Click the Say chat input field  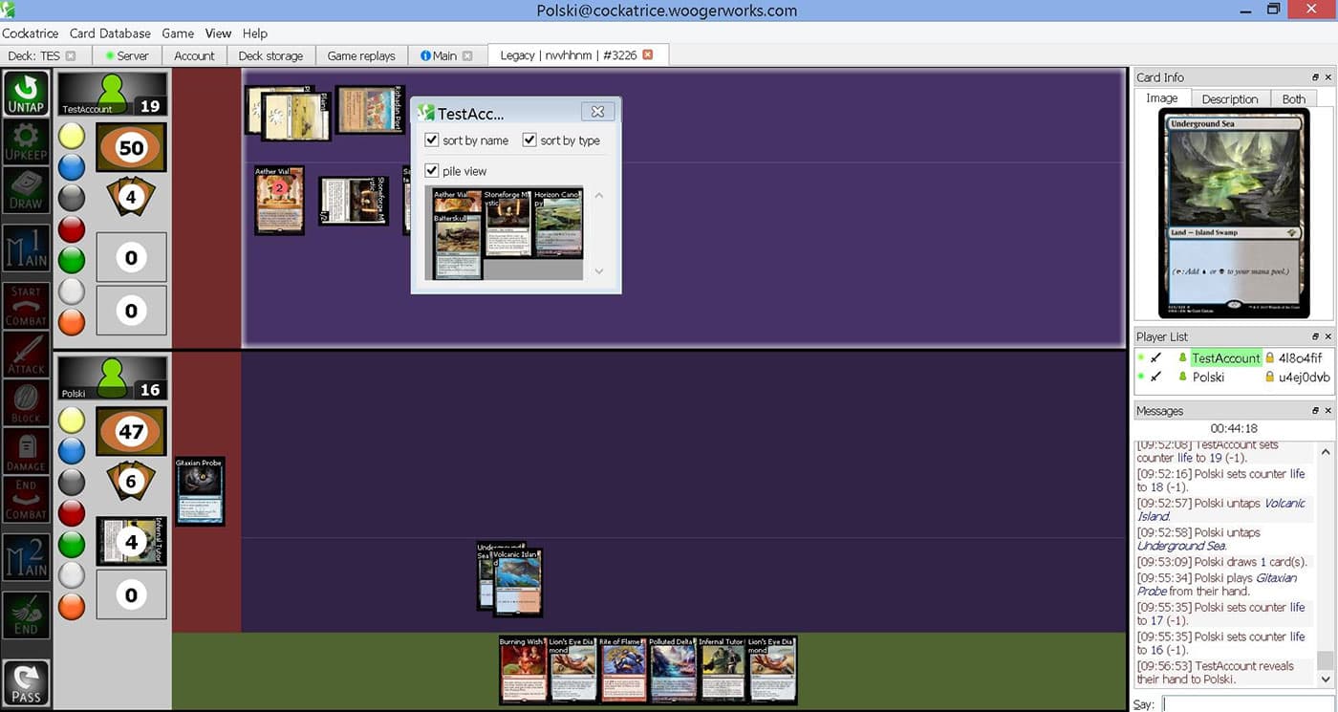point(1247,704)
